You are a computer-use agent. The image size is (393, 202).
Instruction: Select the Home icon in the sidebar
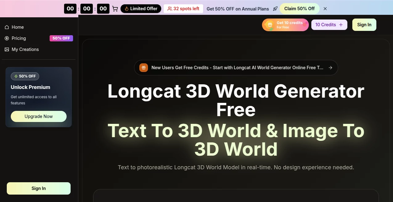tap(7, 27)
